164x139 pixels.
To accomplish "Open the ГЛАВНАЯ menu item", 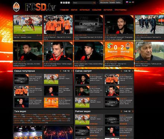I will tap(64, 10).
